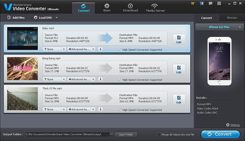Image resolution: width=245 pixels, height=141 pixels.
Task: Edit the Bang Bang.mp4 video
Action: pyautogui.click(x=179, y=70)
